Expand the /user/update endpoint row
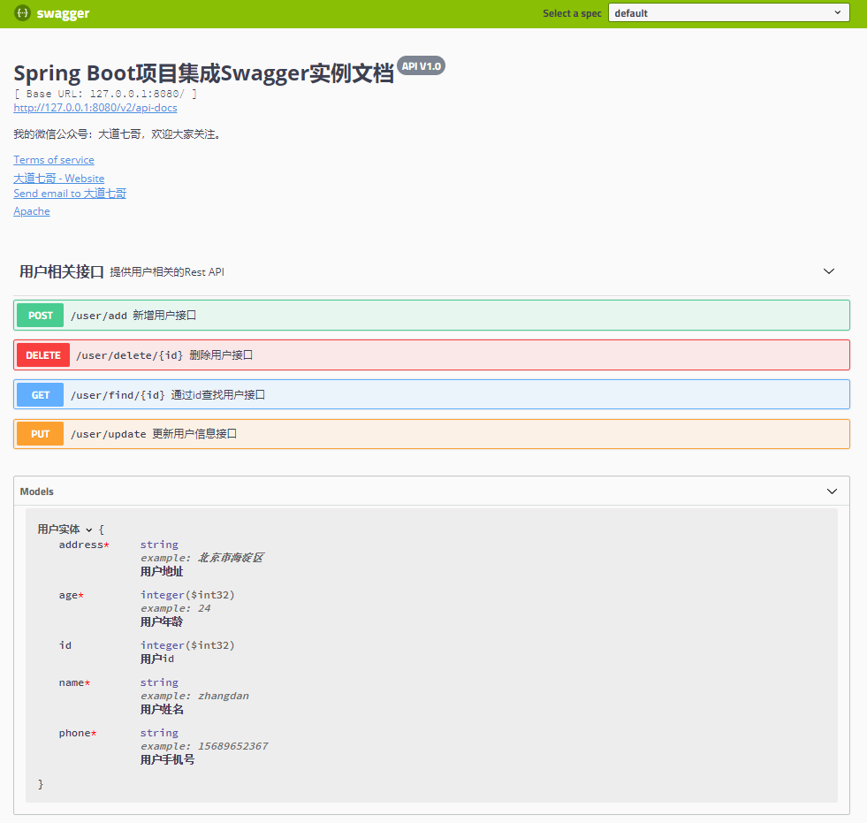This screenshot has height=823, width=867. tap(442, 434)
